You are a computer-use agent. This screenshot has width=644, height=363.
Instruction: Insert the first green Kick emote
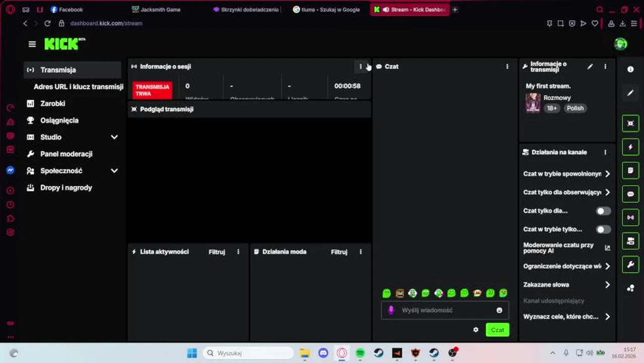click(x=387, y=293)
